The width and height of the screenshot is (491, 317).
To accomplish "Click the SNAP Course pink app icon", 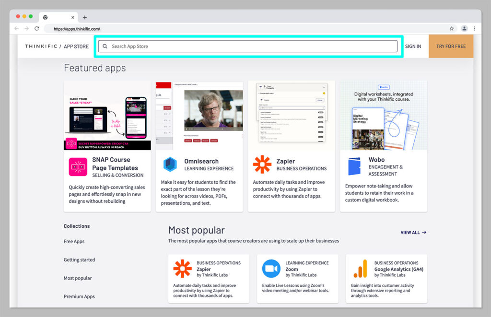I will point(78,167).
